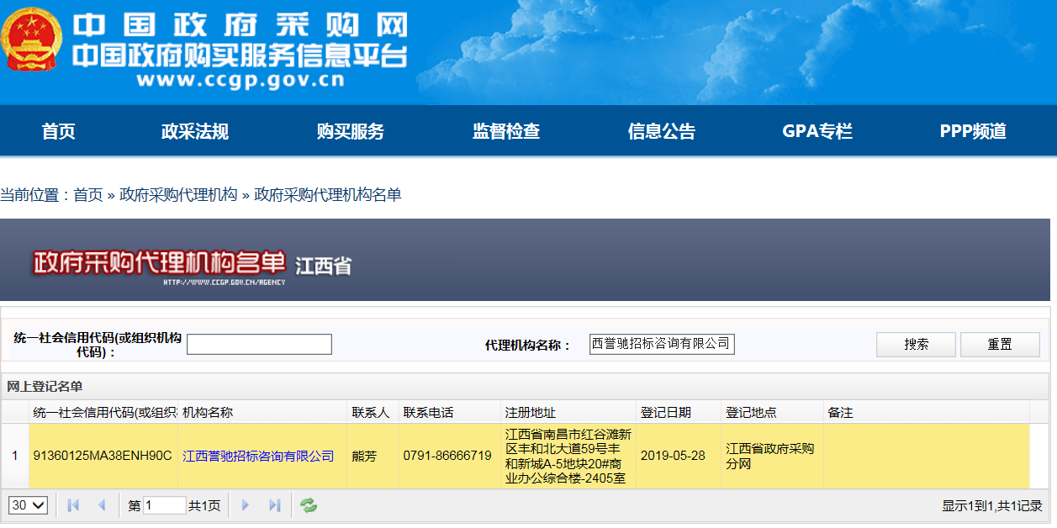Select 购买服务 in the navigation bar

[351, 131]
